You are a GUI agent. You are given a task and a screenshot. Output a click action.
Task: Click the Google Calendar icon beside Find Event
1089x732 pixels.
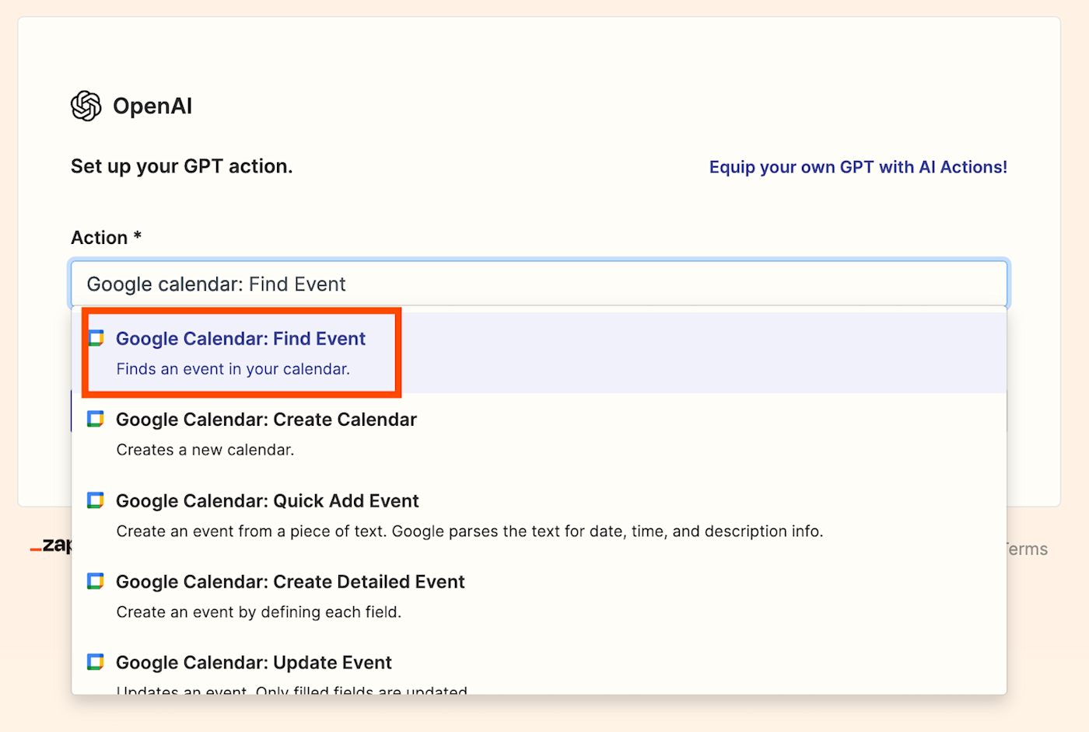(96, 338)
